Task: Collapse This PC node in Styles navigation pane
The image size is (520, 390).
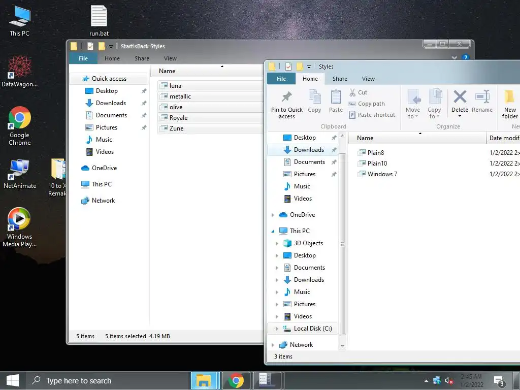Action: click(x=273, y=231)
